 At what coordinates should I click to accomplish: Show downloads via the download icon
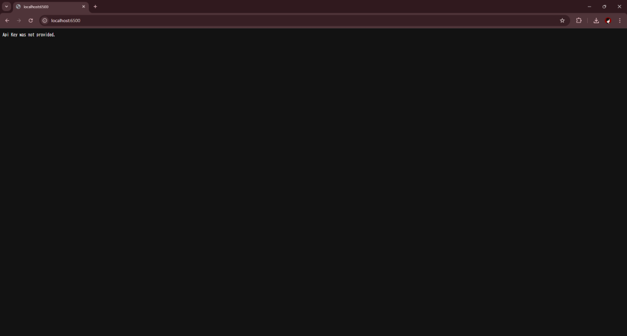(x=596, y=20)
